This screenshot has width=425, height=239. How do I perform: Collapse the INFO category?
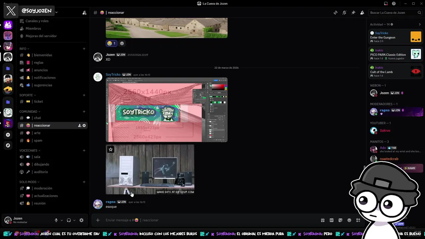[24, 49]
